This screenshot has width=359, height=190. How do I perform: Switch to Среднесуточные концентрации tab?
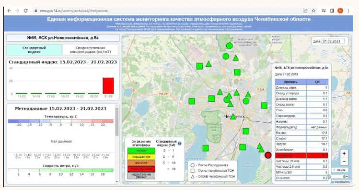pos(91,50)
